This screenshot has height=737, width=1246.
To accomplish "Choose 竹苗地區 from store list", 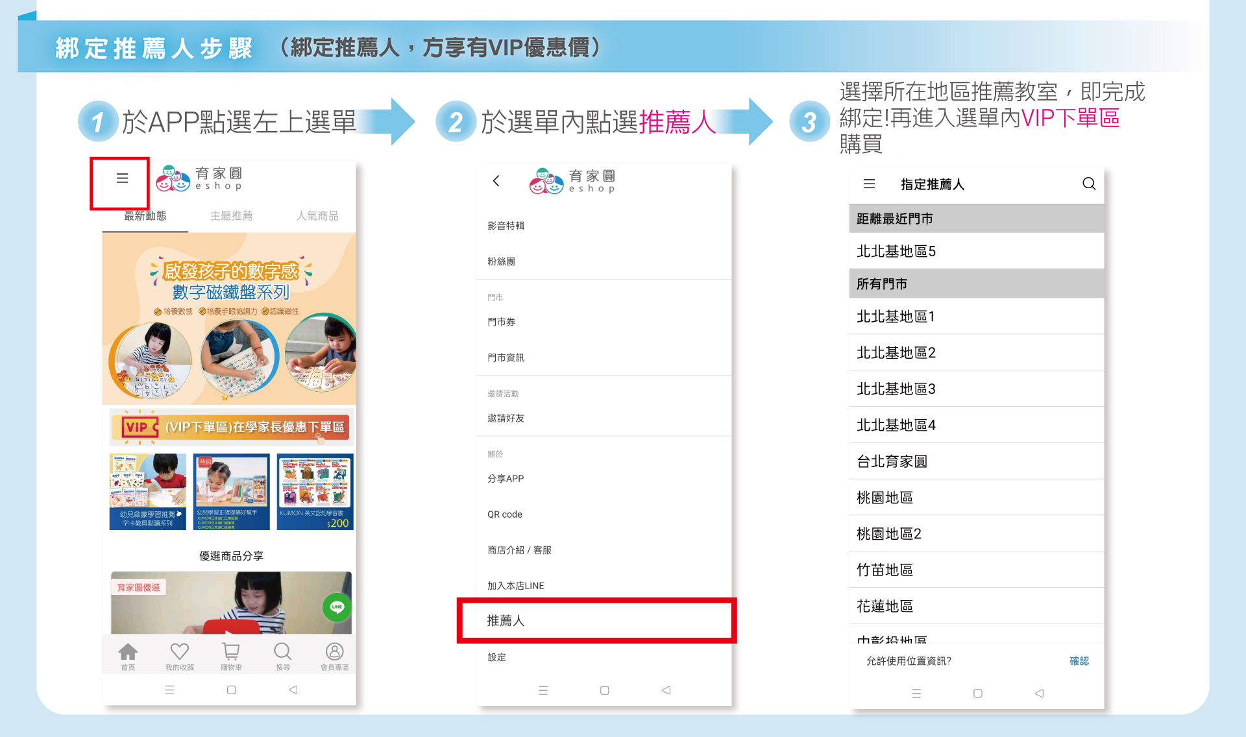I will click(976, 570).
